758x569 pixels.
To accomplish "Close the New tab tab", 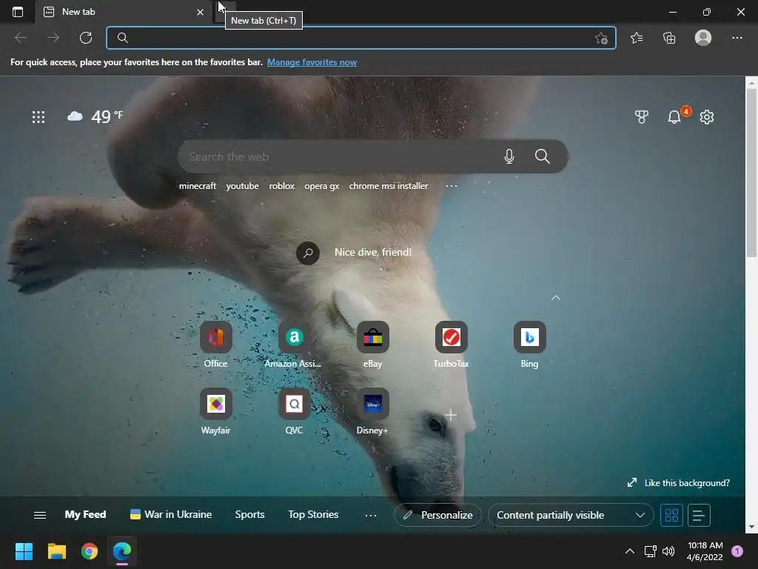I will point(200,12).
